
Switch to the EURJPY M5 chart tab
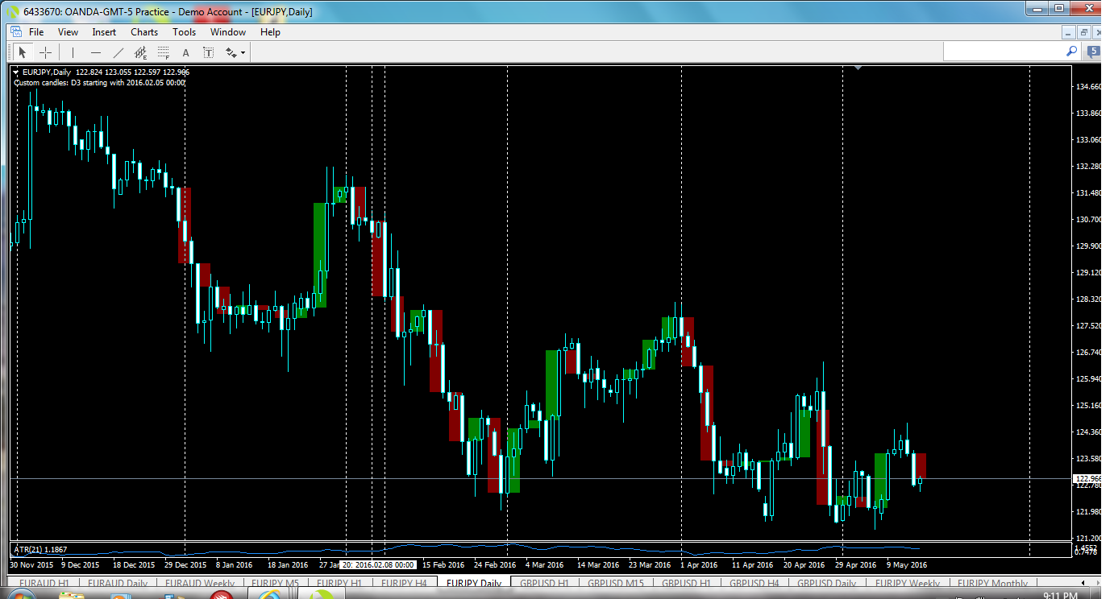(275, 584)
